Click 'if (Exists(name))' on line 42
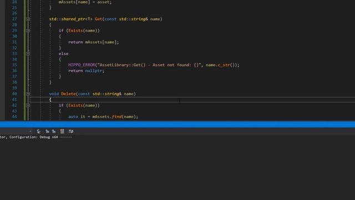The height and width of the screenshot is (200, 355). point(79,106)
